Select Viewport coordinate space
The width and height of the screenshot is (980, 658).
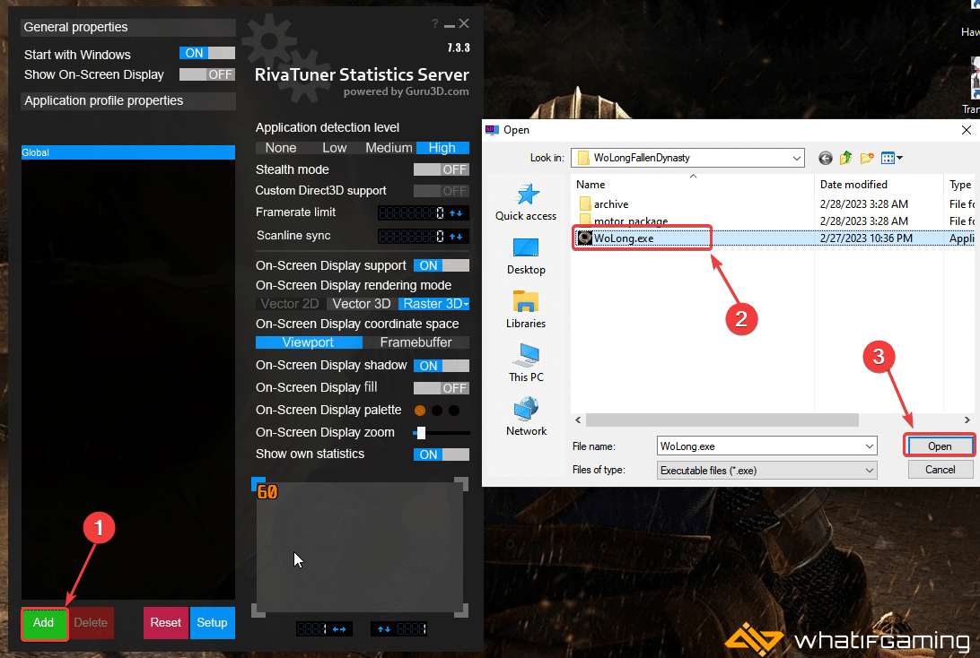pos(309,342)
